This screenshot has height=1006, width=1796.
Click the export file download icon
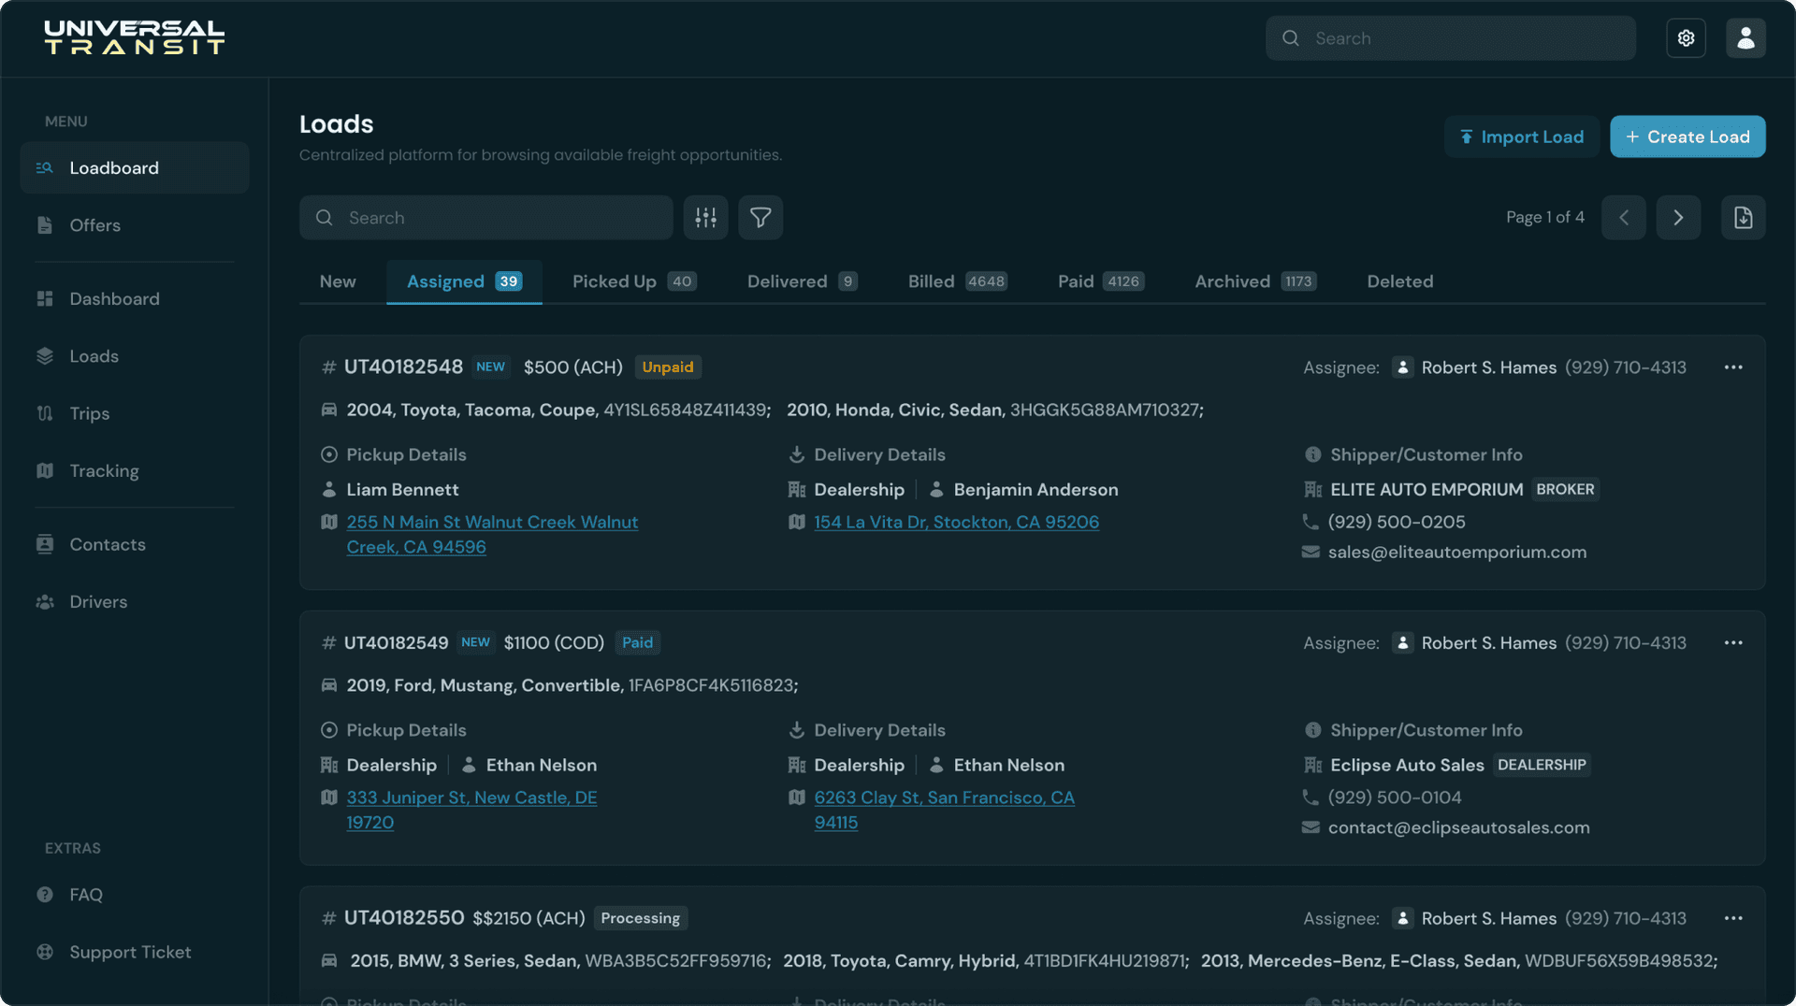1743,218
